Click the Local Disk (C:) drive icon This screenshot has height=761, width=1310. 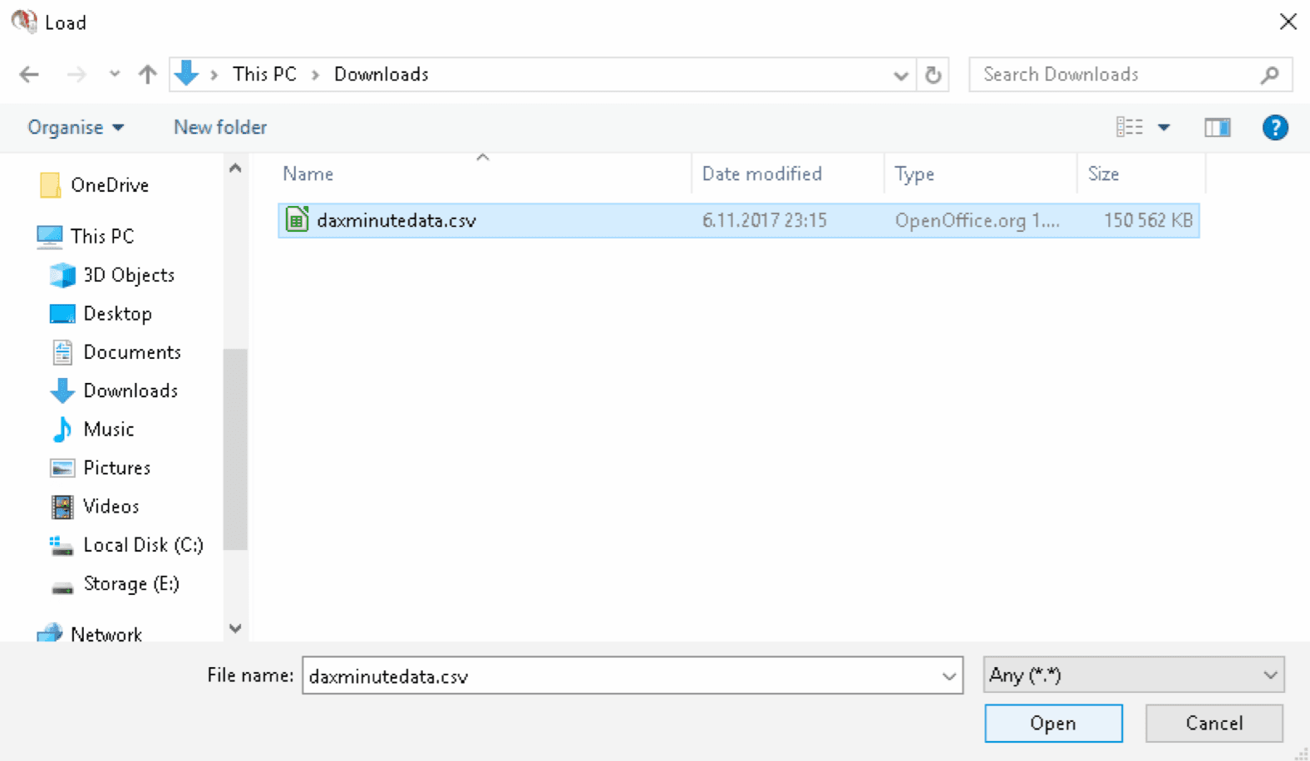click(x=62, y=546)
